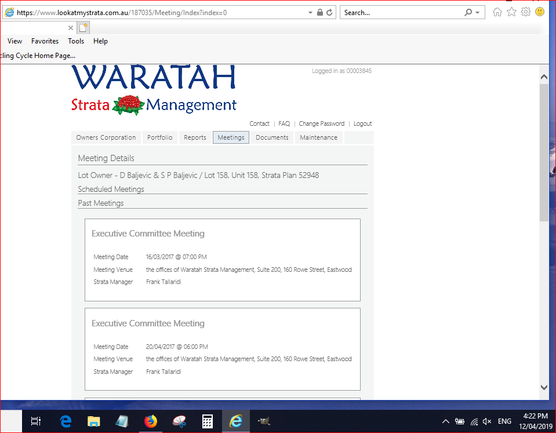The width and height of the screenshot is (556, 433).
Task: Click the 16/03/2017 @ 07:00 PM meeting date
Action: (176, 257)
